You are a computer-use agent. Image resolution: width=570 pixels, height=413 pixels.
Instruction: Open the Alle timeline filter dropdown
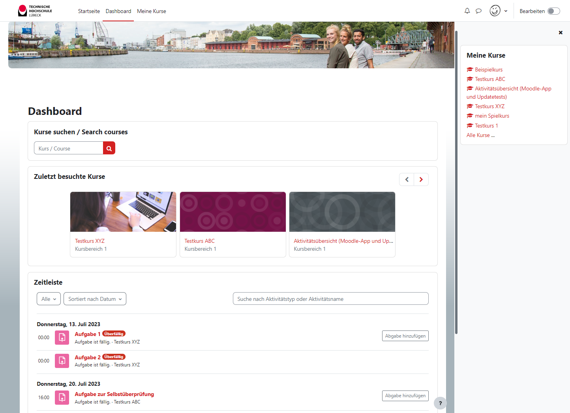coord(49,299)
